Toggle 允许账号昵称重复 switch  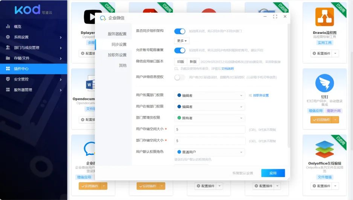(x=180, y=50)
